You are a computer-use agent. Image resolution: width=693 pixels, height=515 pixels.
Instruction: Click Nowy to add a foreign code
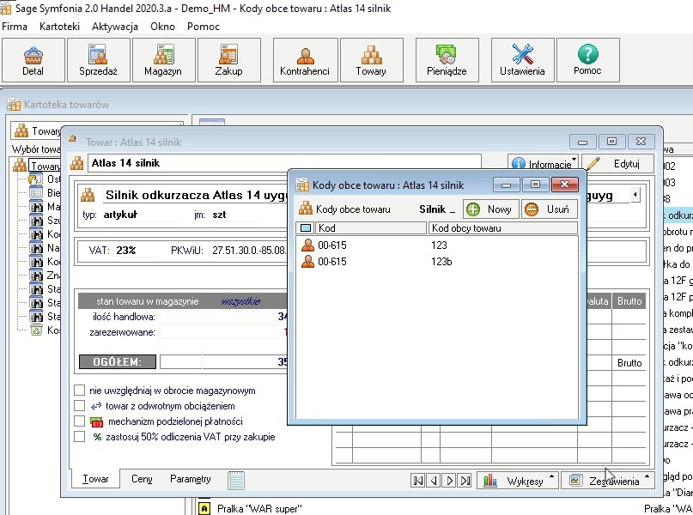coord(490,209)
